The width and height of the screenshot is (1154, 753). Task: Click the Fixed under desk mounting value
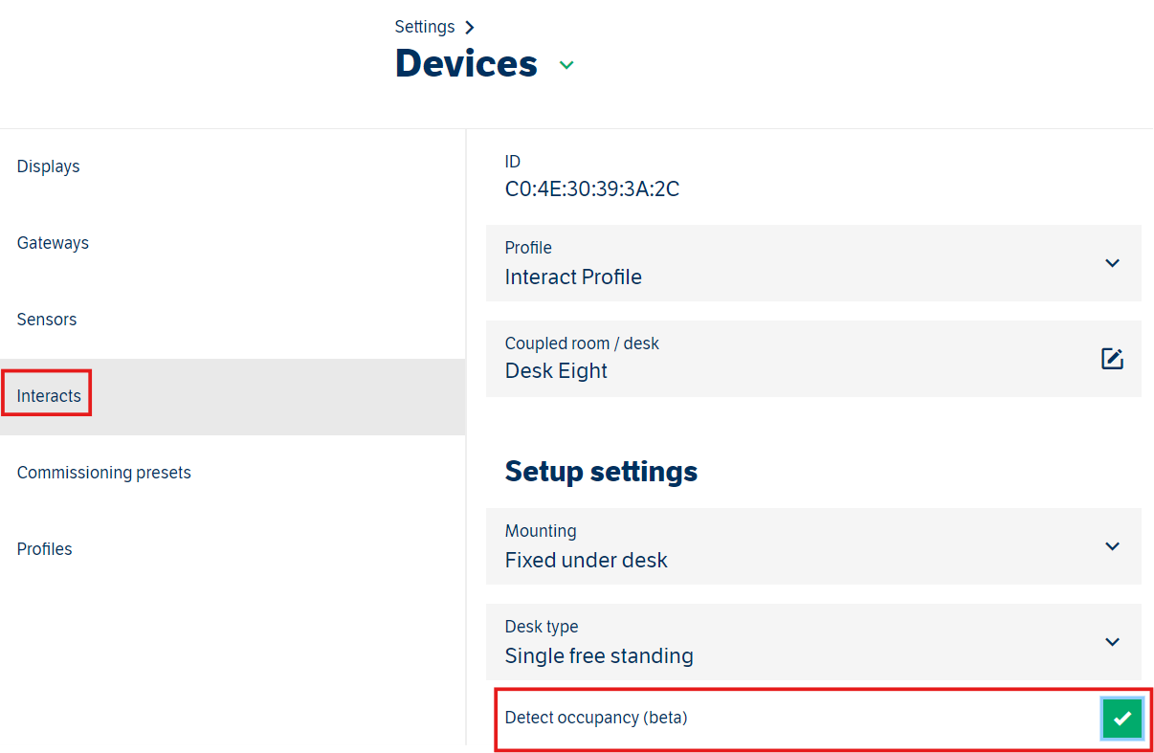(x=586, y=561)
